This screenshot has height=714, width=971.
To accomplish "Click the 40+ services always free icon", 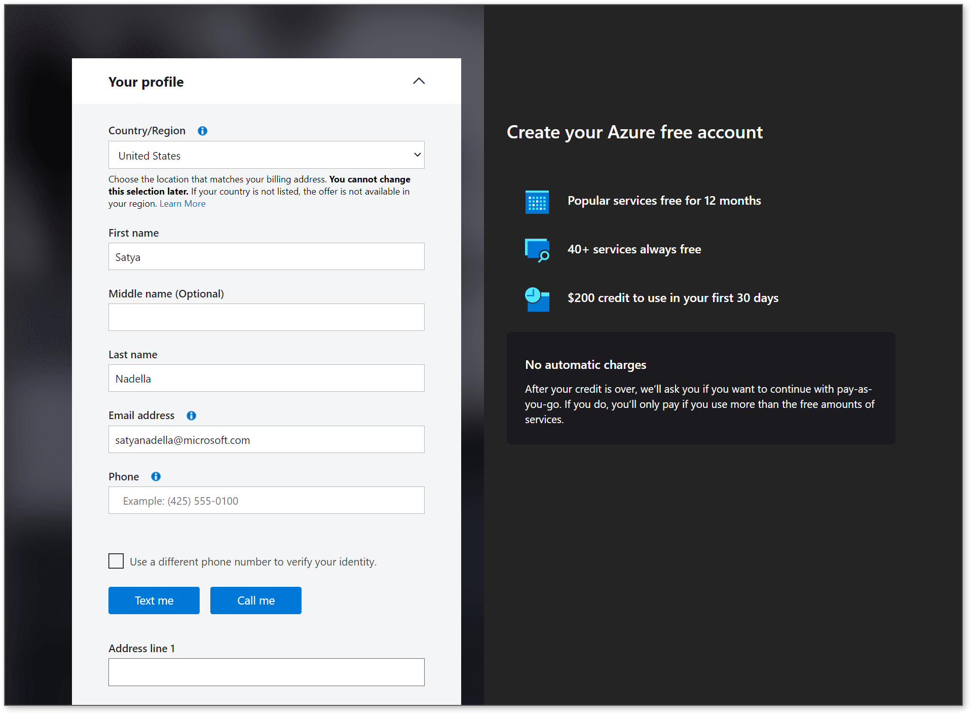I will (537, 250).
